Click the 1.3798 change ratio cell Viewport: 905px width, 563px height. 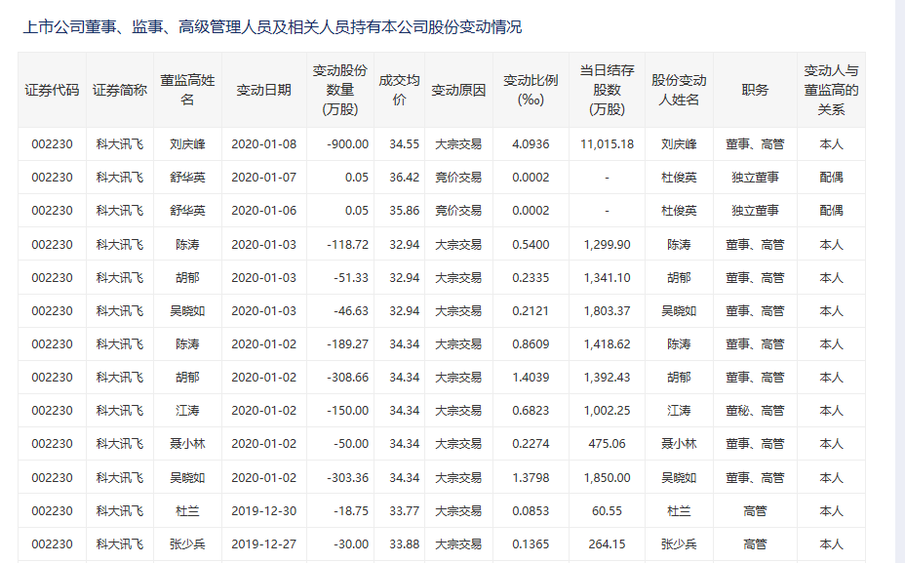coord(531,477)
